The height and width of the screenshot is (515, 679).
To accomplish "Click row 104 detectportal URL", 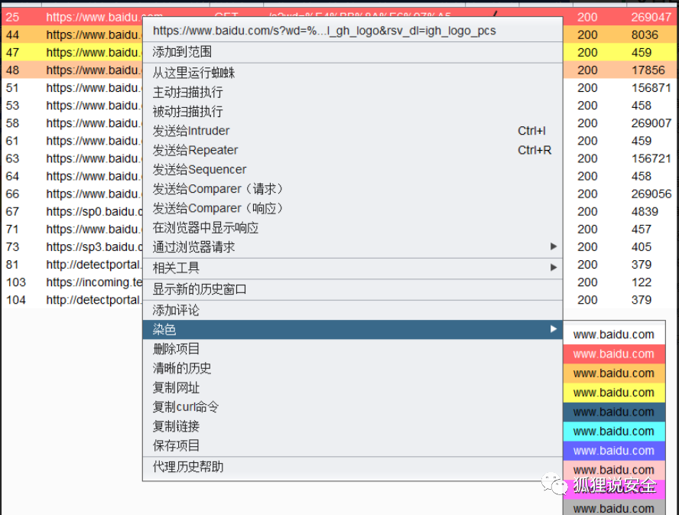I will click(x=94, y=300).
